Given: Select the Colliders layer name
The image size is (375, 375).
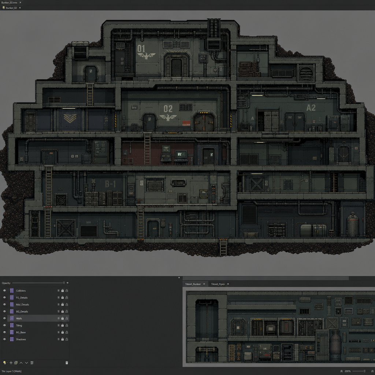Looking at the screenshot, I should point(21,291).
